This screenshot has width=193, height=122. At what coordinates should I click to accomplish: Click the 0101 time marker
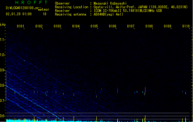[x=21, y=26]
